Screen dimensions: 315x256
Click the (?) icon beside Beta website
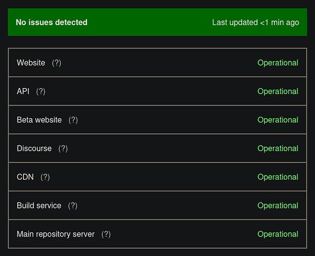[x=73, y=120]
